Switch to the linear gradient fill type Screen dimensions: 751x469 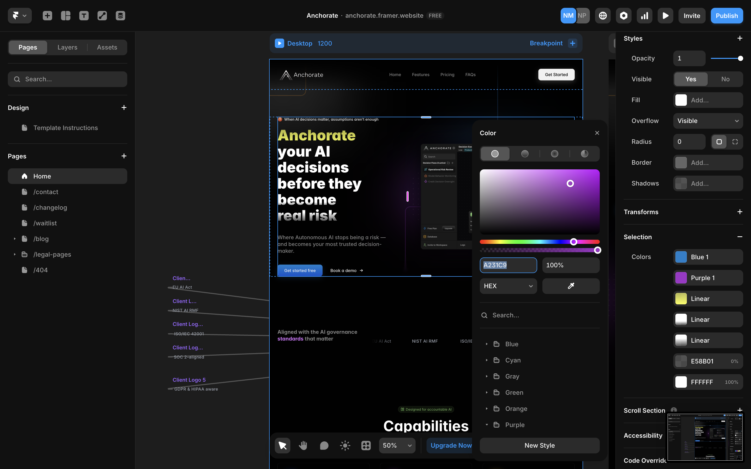coord(525,154)
